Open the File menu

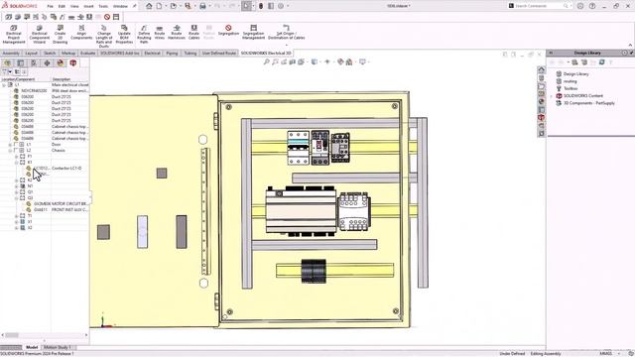(x=50, y=6)
